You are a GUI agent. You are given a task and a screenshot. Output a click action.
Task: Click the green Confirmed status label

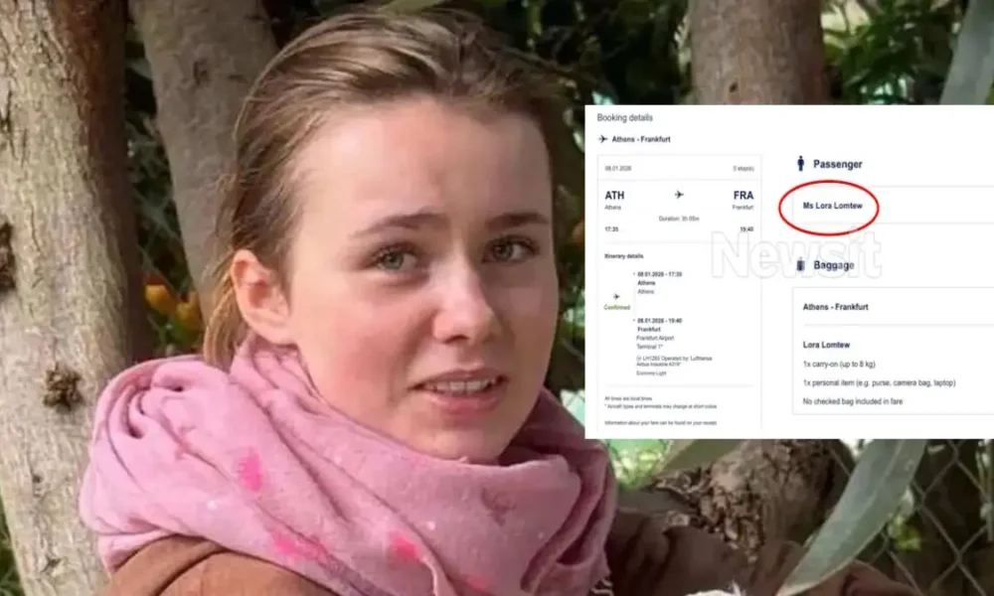click(x=615, y=308)
